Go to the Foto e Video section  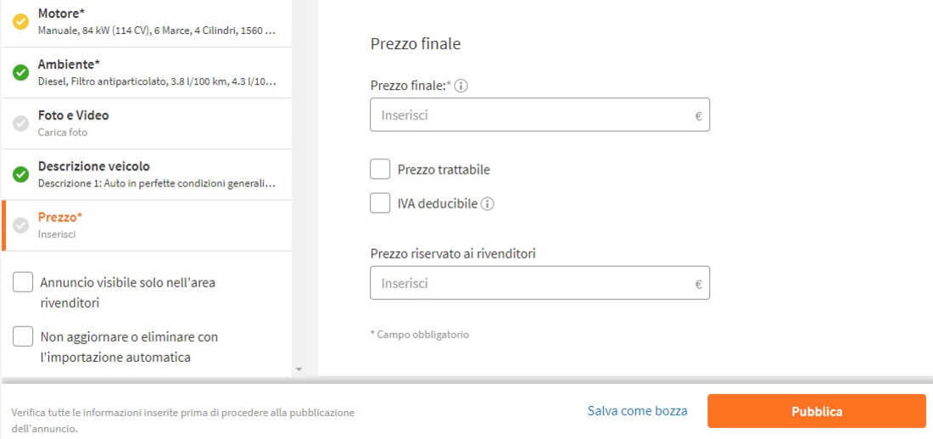147,124
